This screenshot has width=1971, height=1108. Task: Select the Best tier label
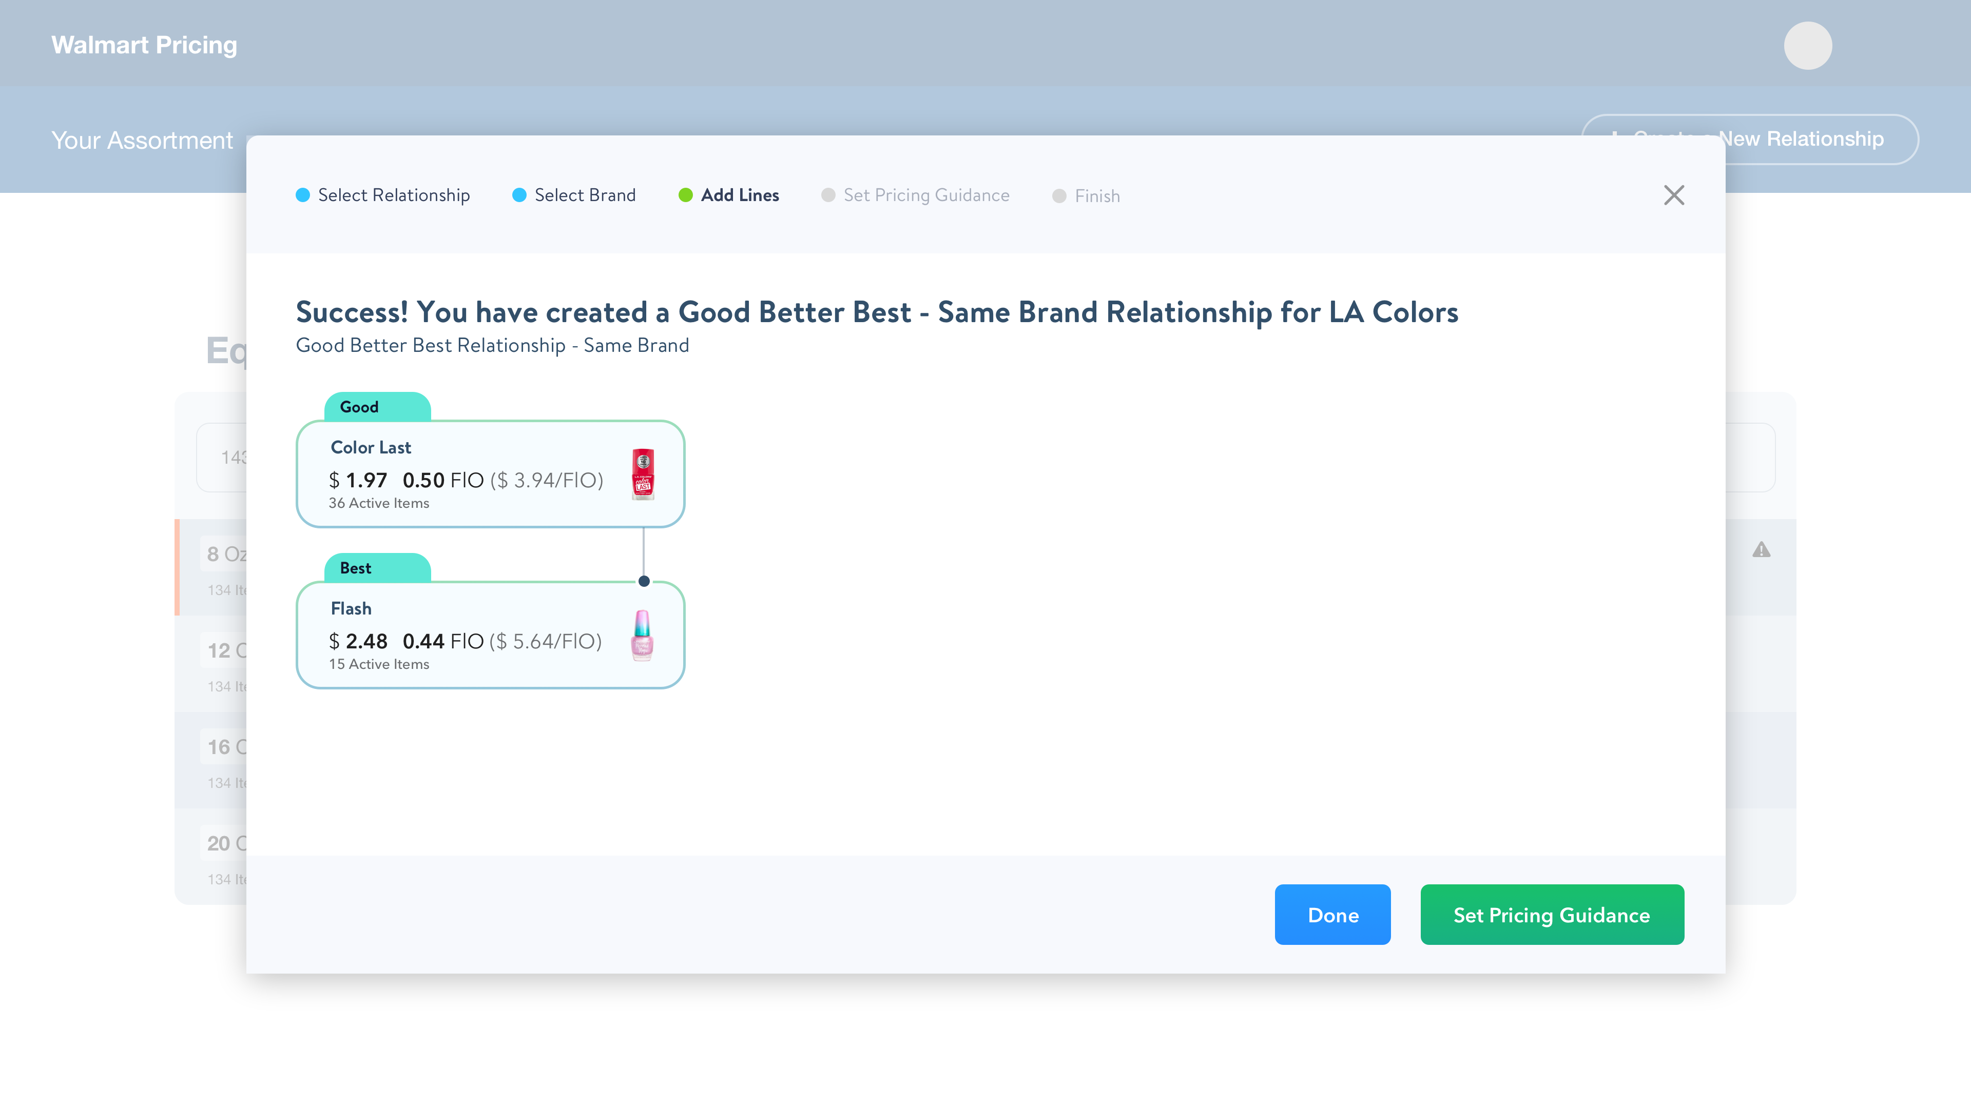[x=377, y=568]
